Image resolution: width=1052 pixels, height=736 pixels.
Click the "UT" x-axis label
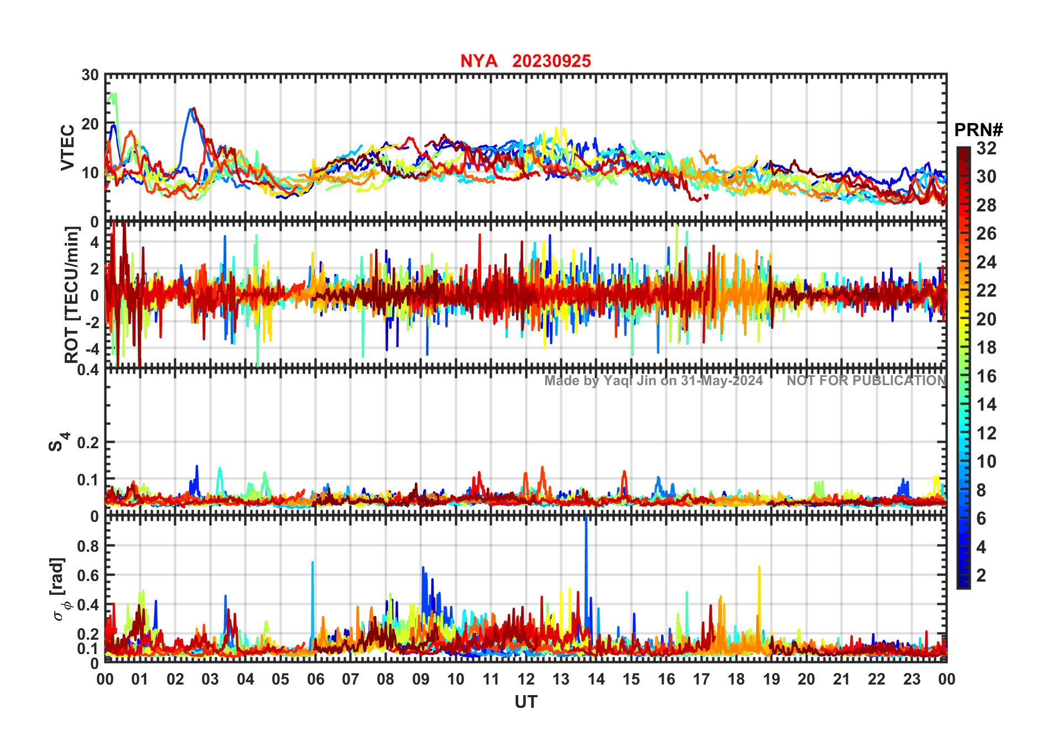point(526,702)
